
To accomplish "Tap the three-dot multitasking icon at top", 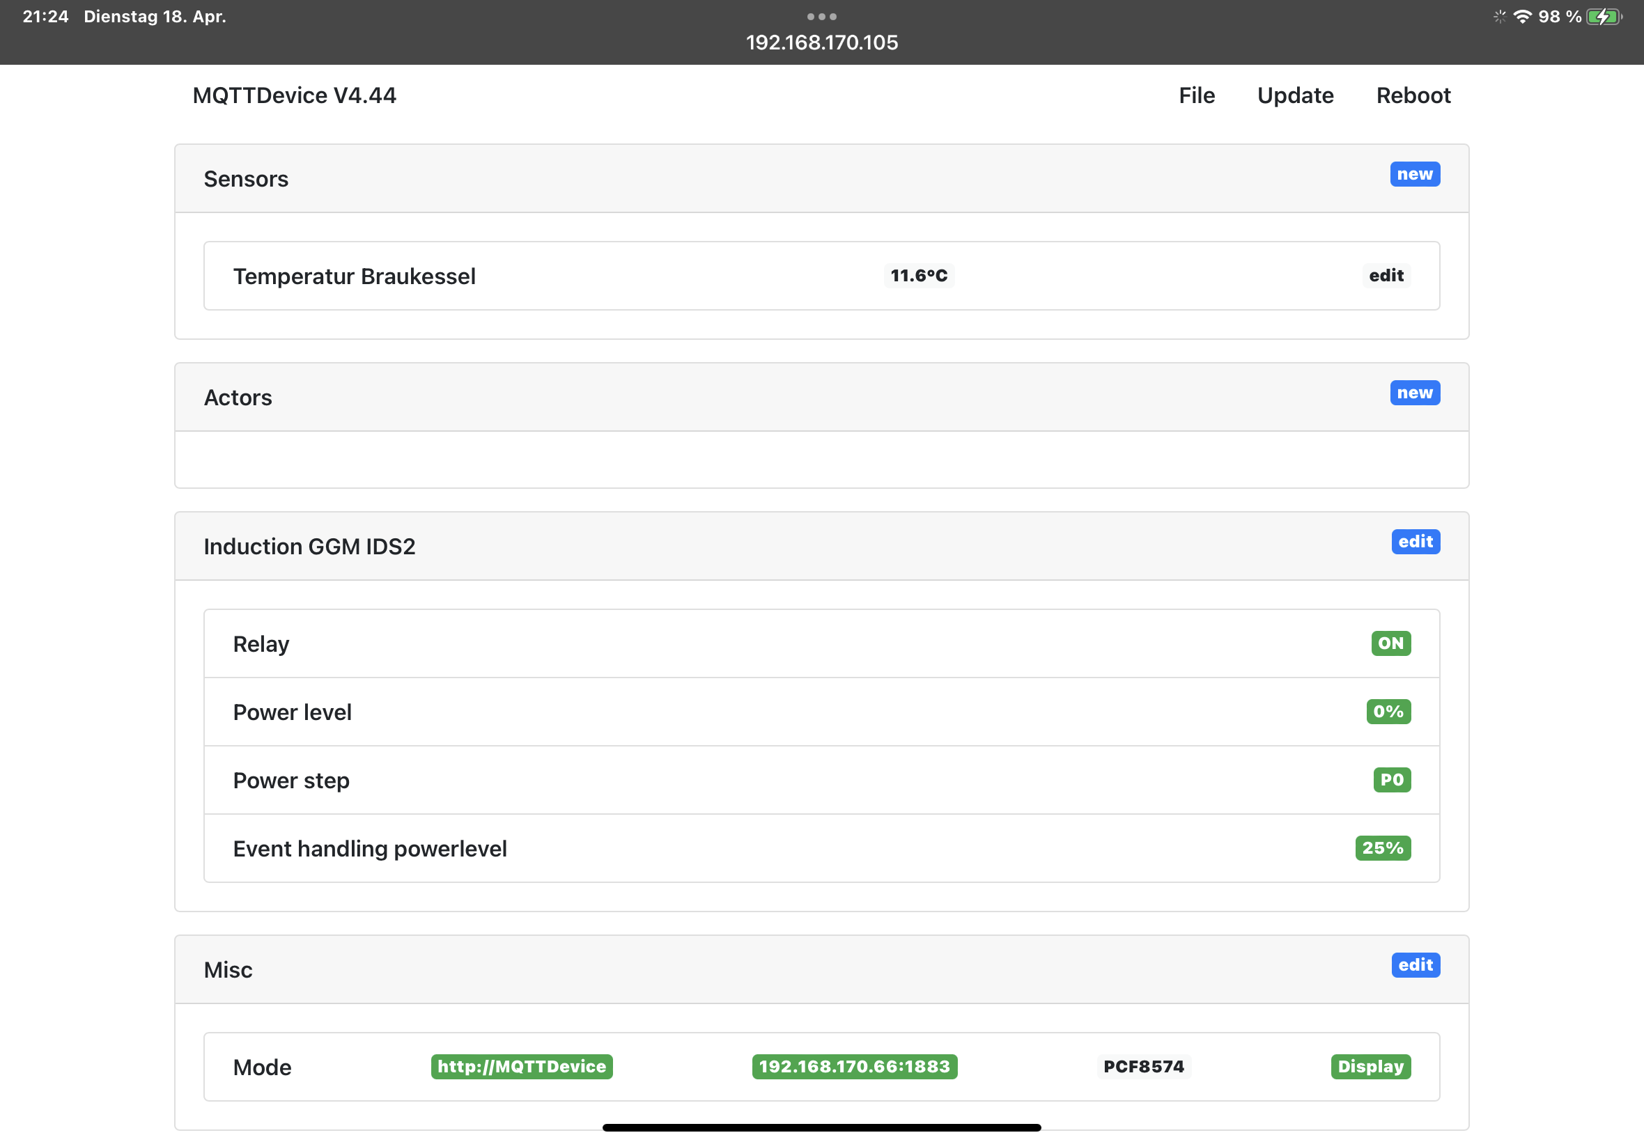I will (821, 16).
